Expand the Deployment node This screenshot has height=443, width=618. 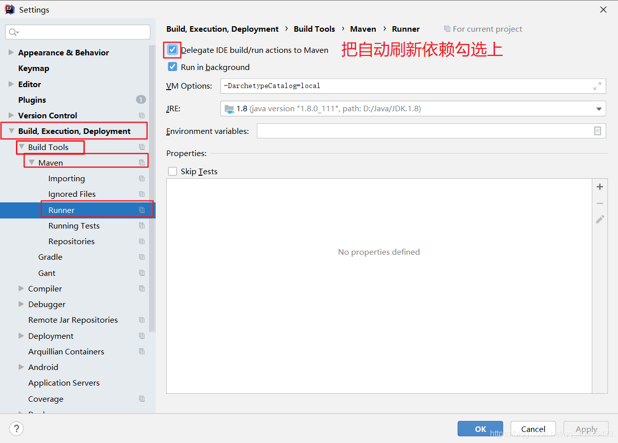click(21, 336)
